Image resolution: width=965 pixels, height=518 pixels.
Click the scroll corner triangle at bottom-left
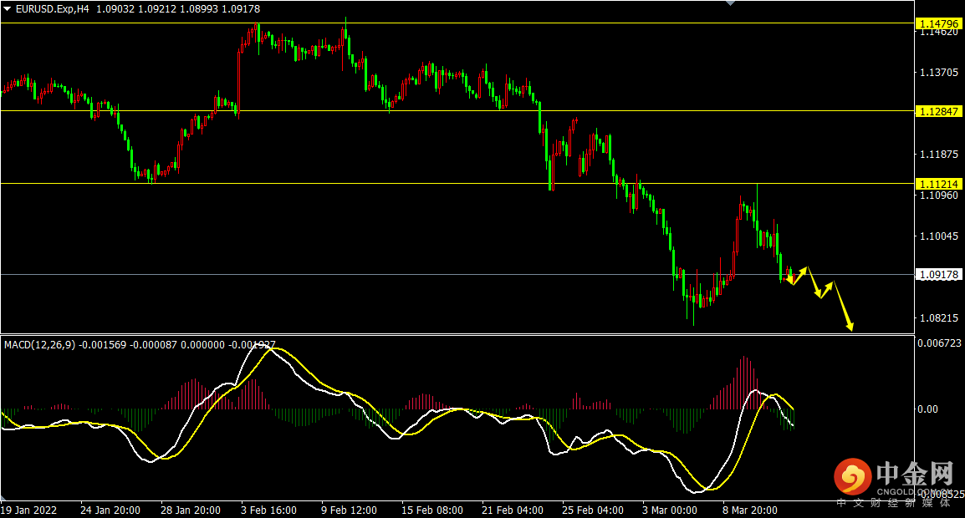pyautogui.click(x=3, y=497)
